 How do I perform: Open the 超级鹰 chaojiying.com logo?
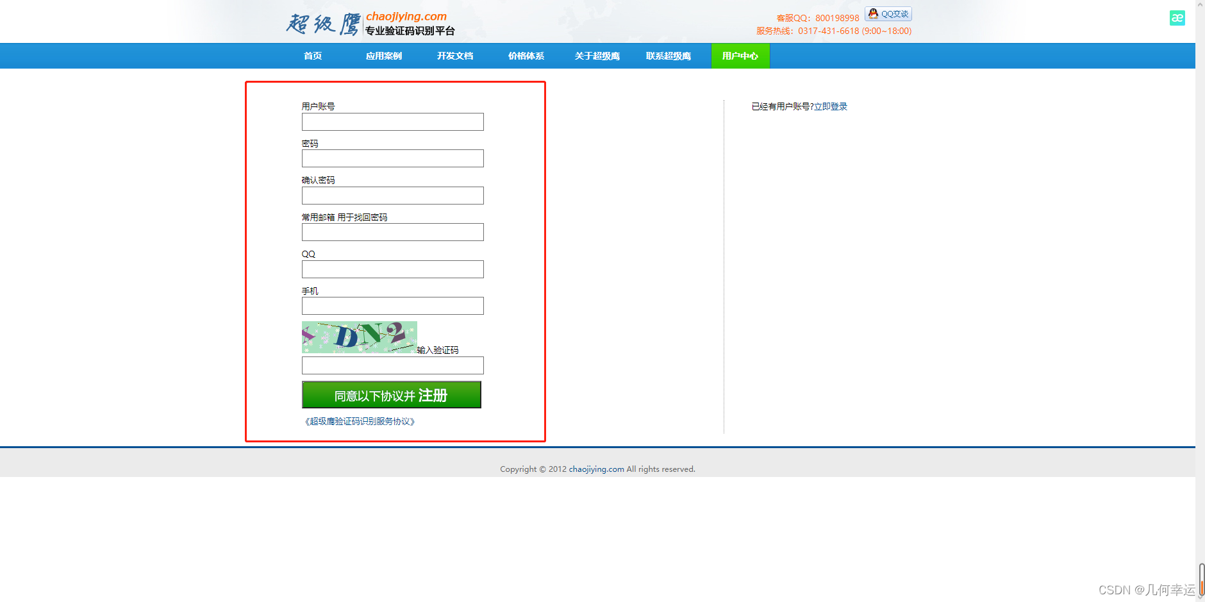[x=370, y=24]
